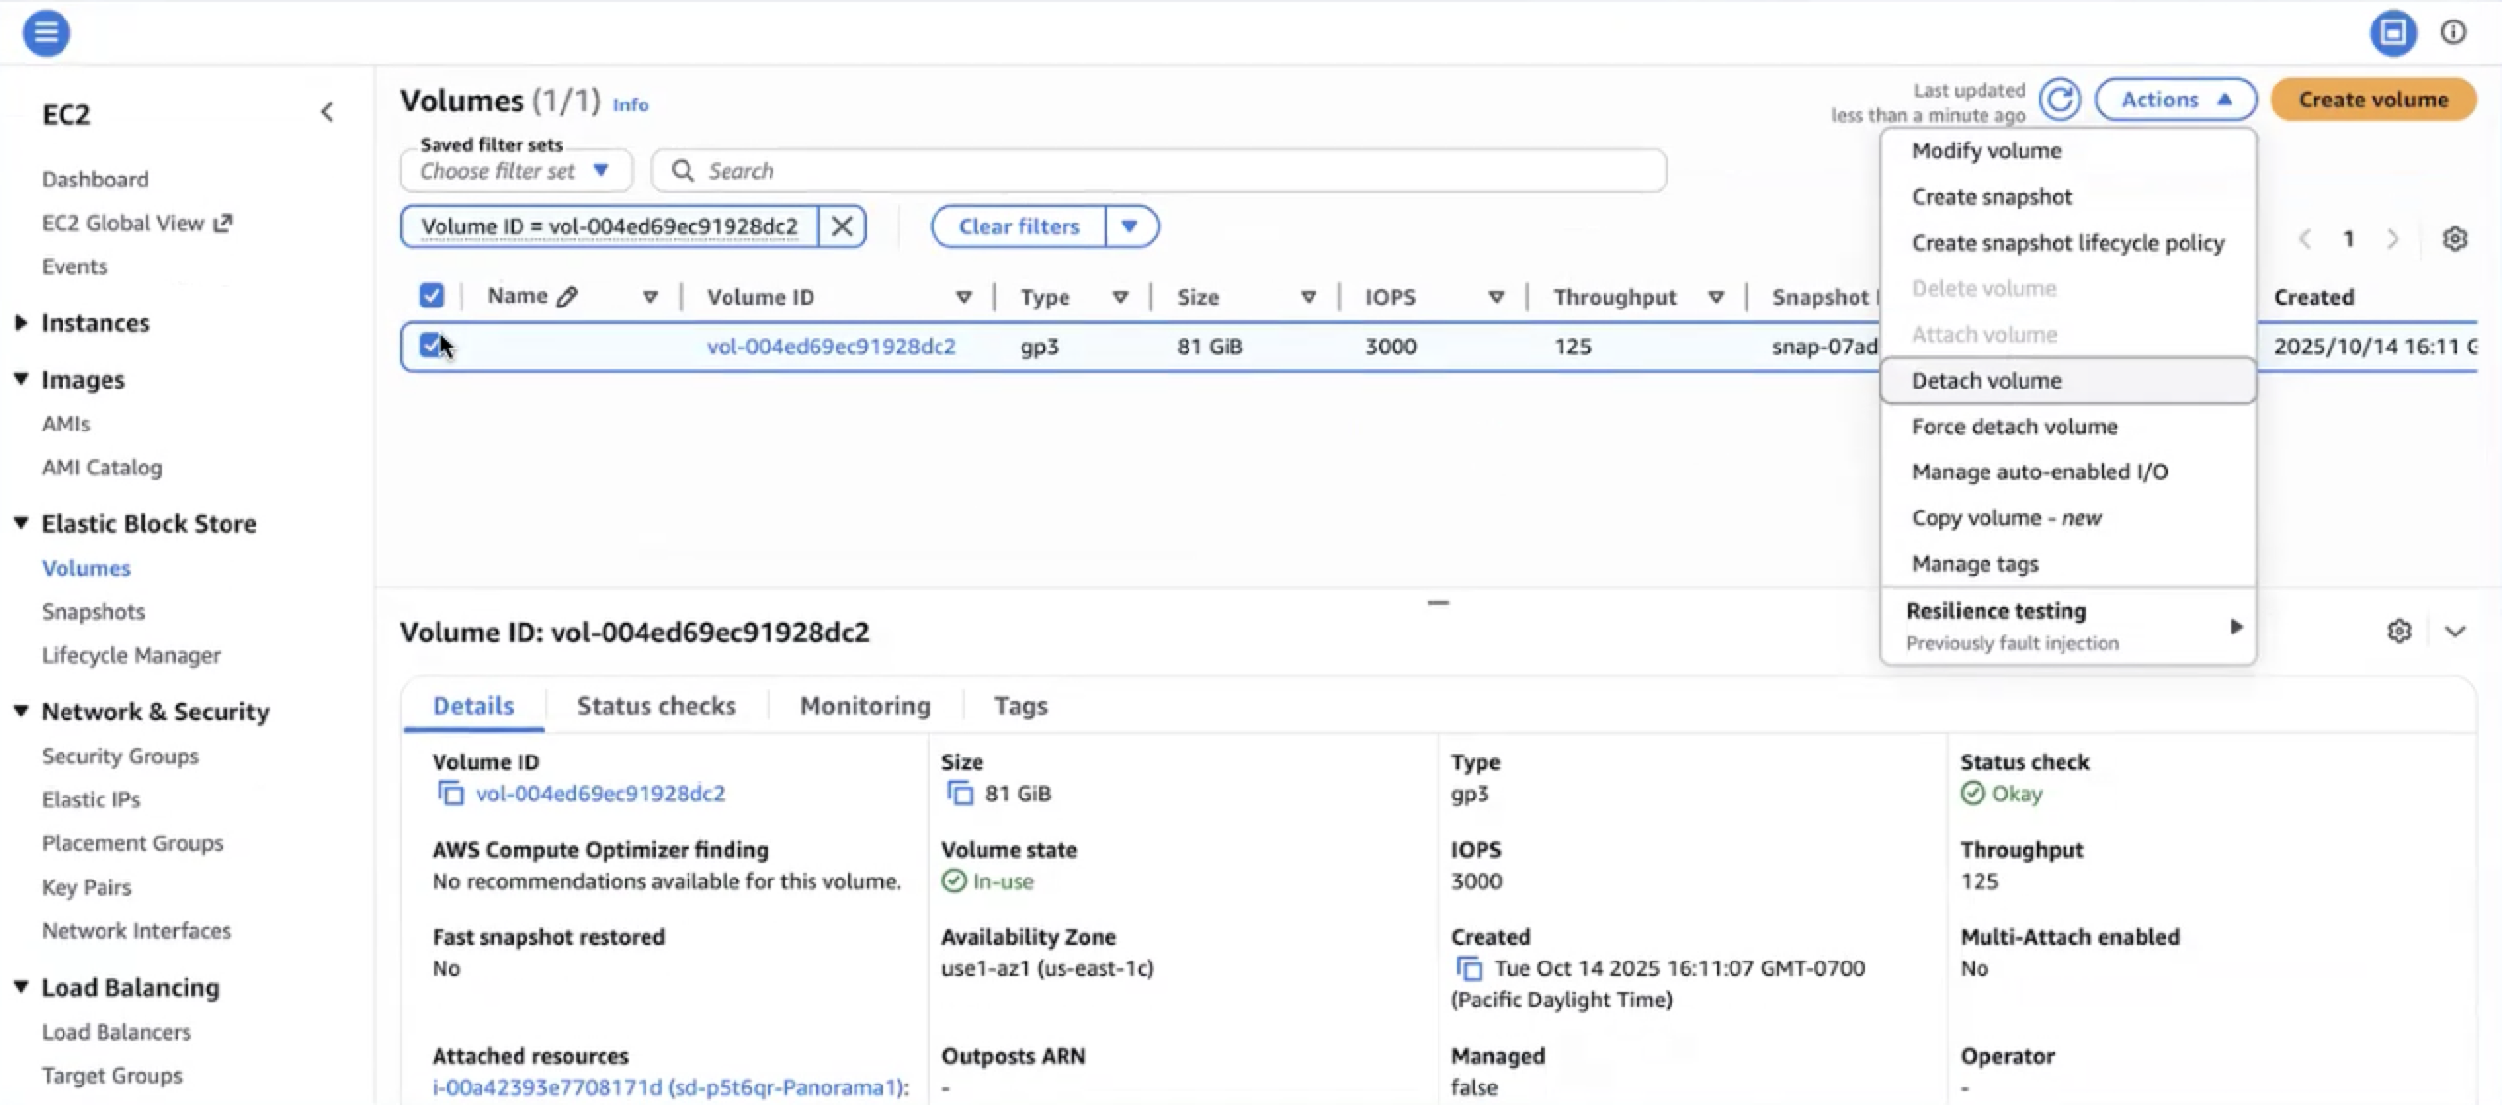
Task: Toggle the select-all volumes checkbox
Action: click(x=432, y=296)
